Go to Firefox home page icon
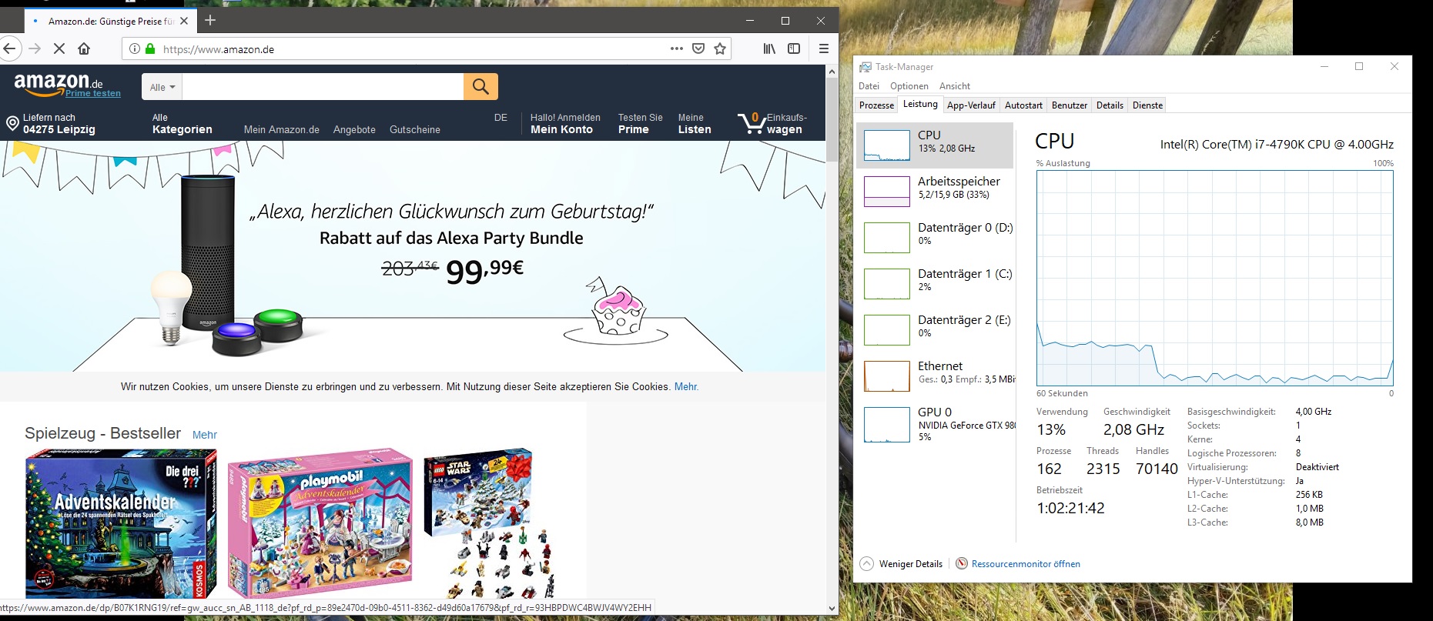1433x621 pixels. [84, 48]
